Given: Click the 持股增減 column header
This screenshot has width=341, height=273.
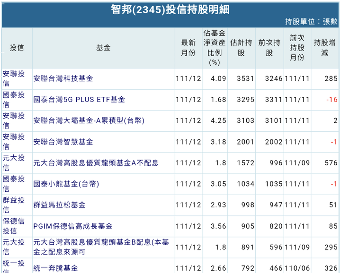Looking at the screenshot, I should pos(325,48).
